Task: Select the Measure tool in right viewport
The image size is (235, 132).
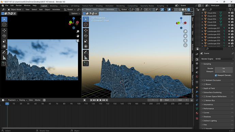Action: [x=86, y=57]
